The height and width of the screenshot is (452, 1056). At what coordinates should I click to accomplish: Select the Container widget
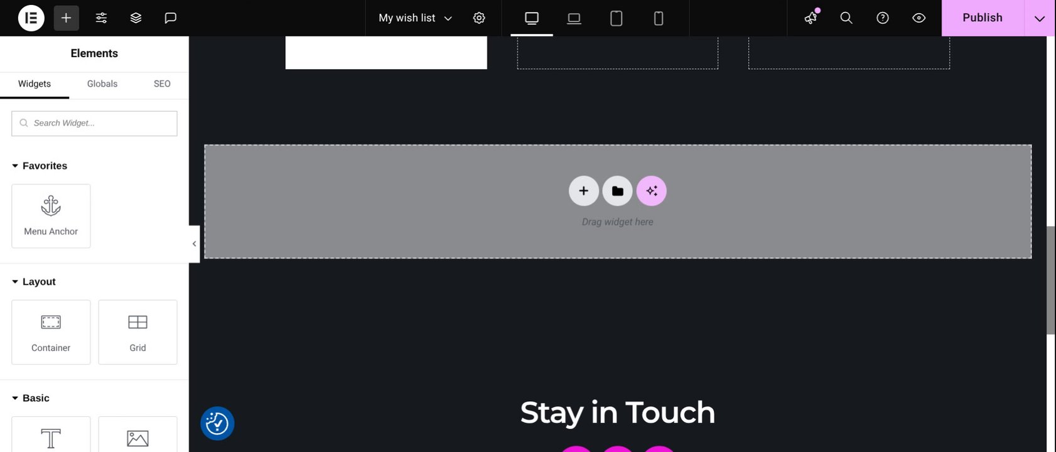tap(51, 332)
